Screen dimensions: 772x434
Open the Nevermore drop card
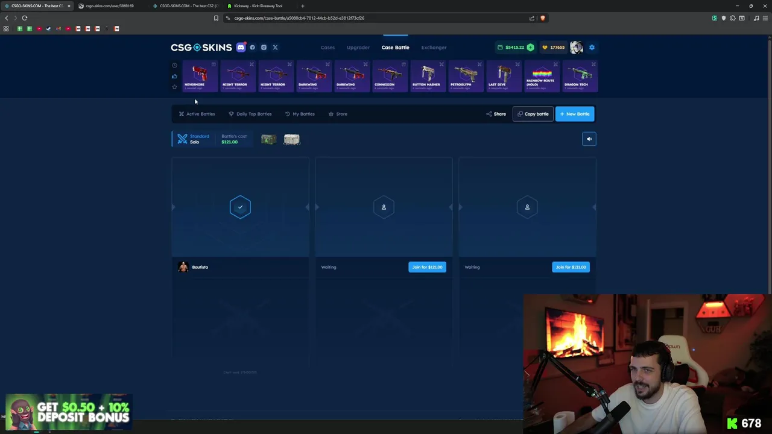point(200,77)
